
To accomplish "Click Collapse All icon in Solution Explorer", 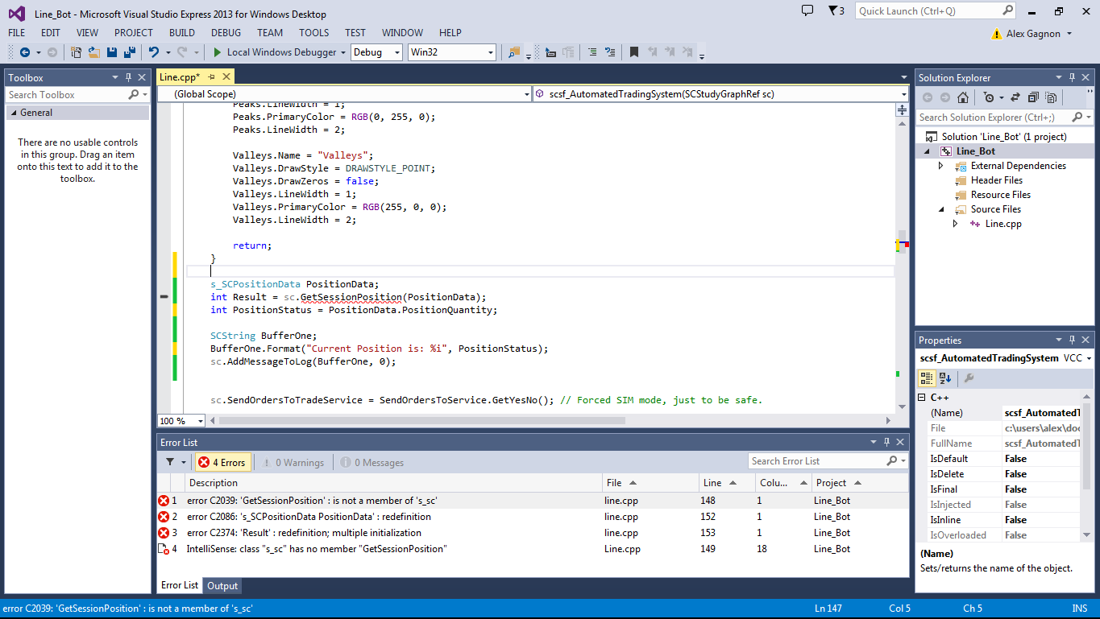I will (x=1033, y=97).
